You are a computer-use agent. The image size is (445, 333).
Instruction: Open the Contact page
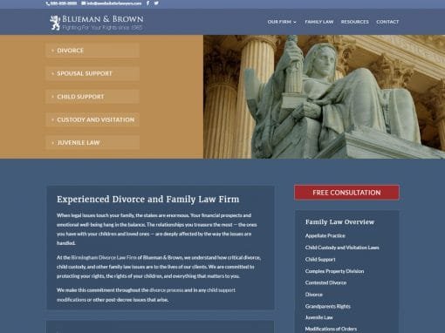coord(387,22)
